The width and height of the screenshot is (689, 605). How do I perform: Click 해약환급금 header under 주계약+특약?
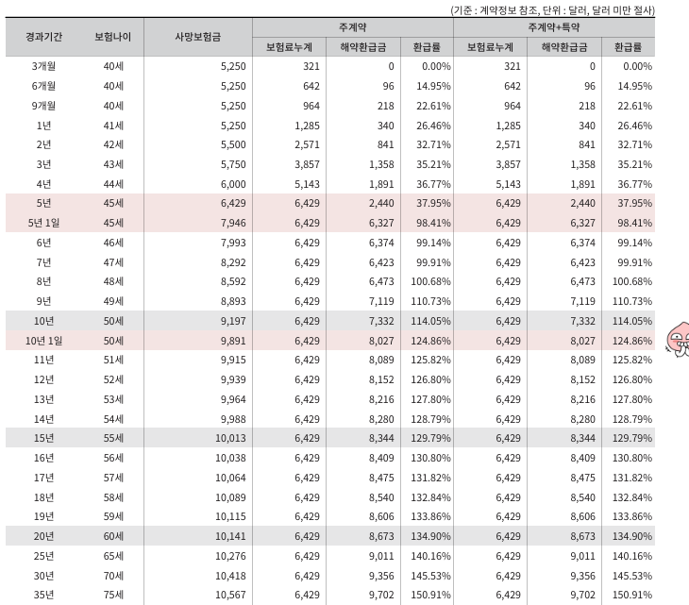tap(564, 47)
